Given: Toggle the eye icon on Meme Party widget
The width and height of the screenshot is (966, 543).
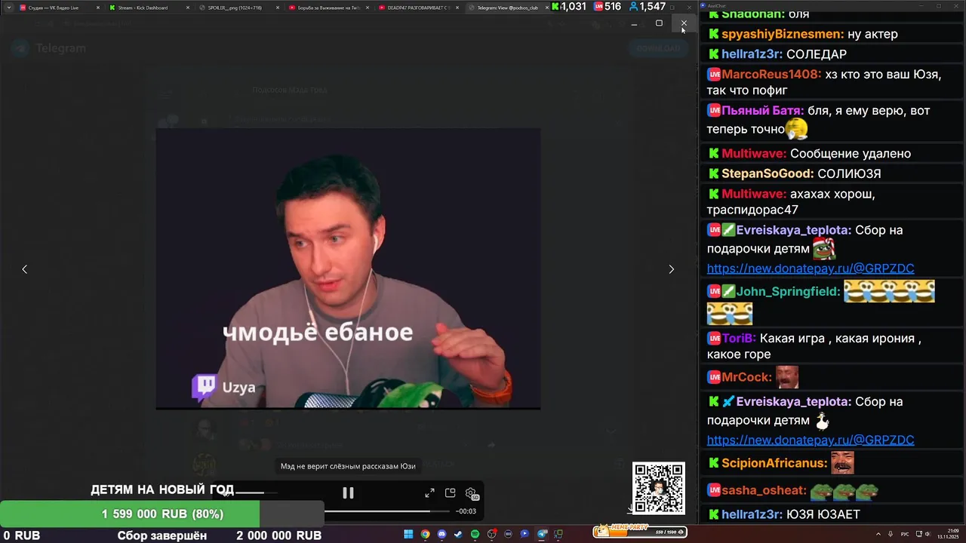Looking at the screenshot, I should 680,532.
